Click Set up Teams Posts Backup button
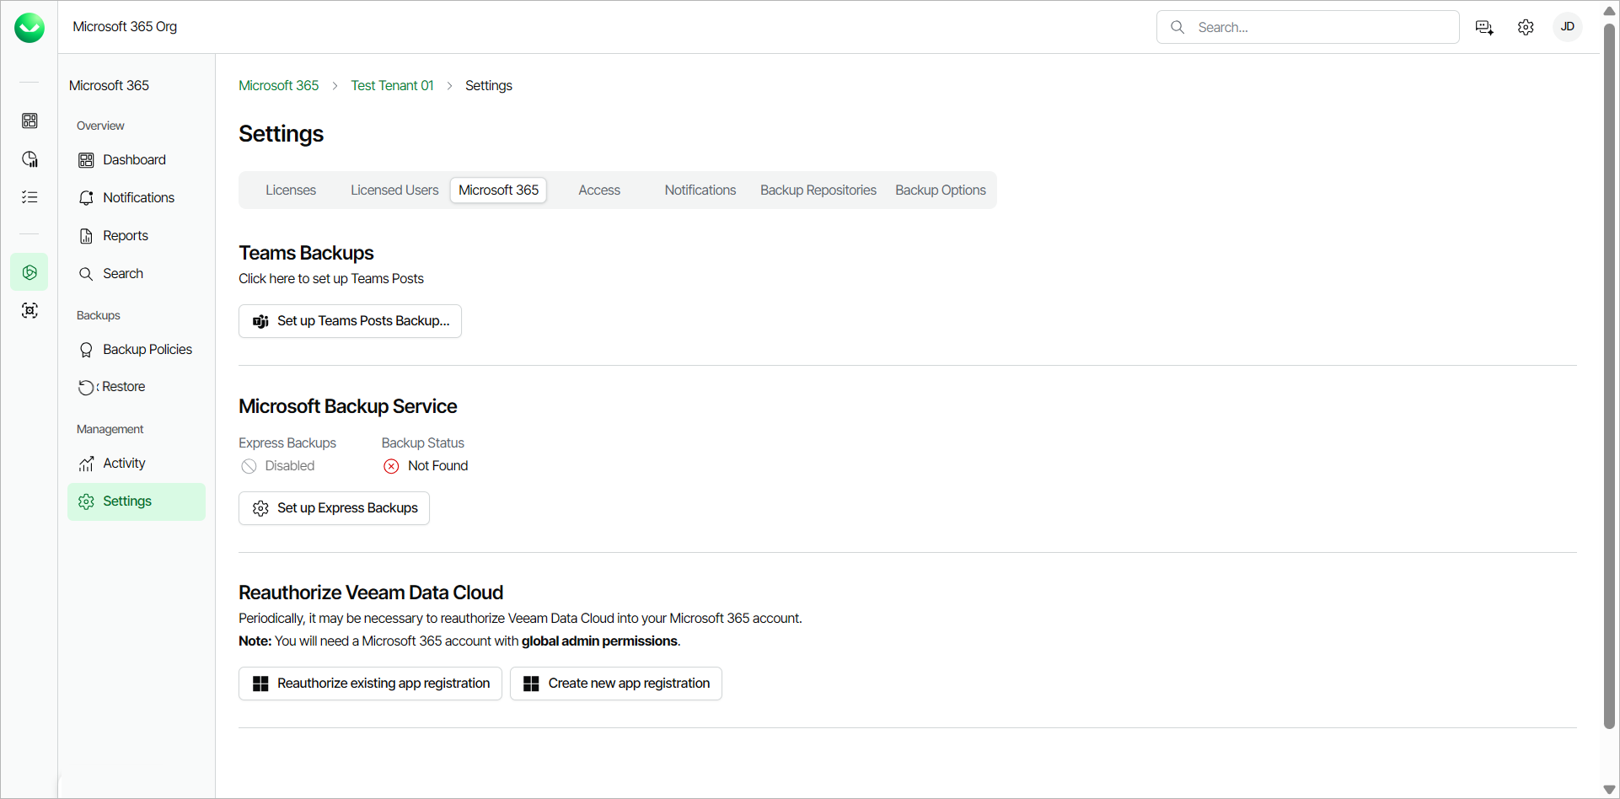The width and height of the screenshot is (1620, 799). pos(350,321)
